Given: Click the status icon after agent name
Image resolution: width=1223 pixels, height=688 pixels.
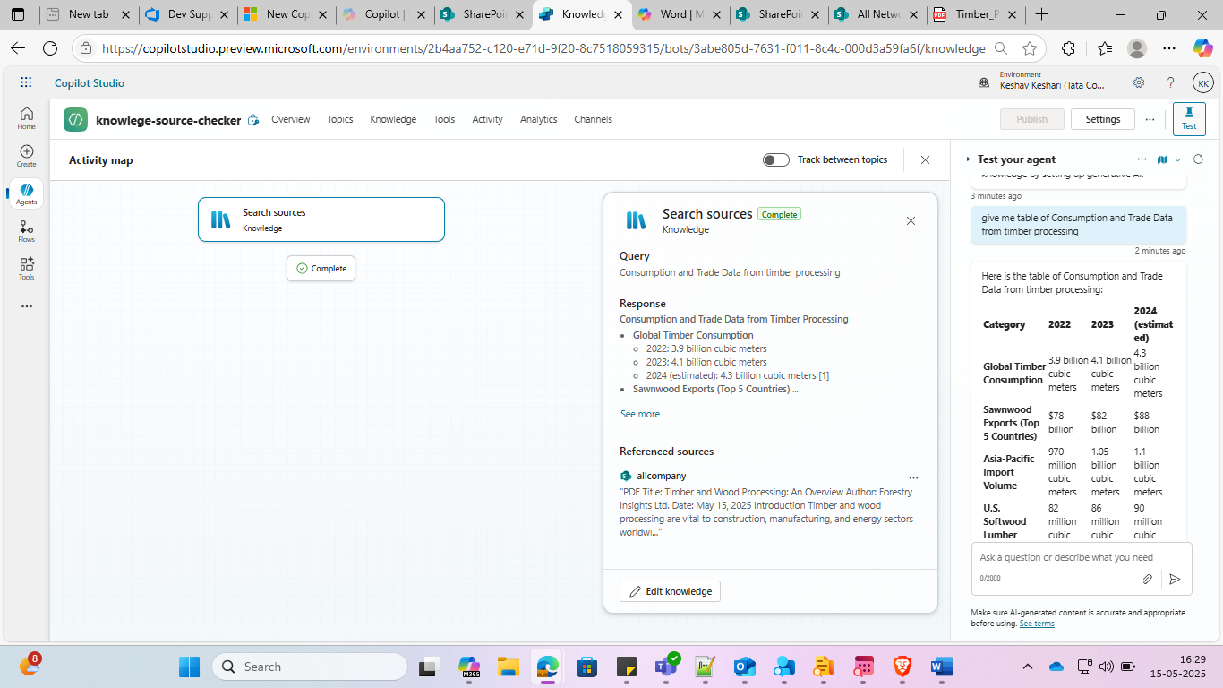Looking at the screenshot, I should (253, 120).
